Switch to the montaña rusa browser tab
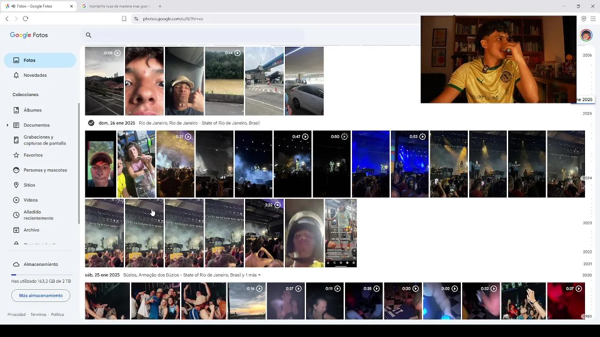The width and height of the screenshot is (600, 337). tap(116, 6)
